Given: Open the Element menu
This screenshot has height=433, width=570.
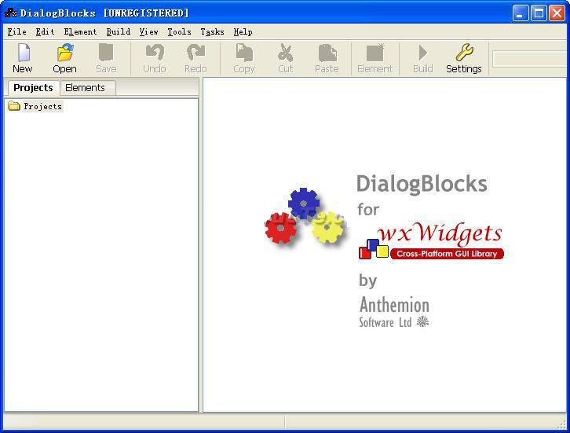Looking at the screenshot, I should tap(80, 31).
